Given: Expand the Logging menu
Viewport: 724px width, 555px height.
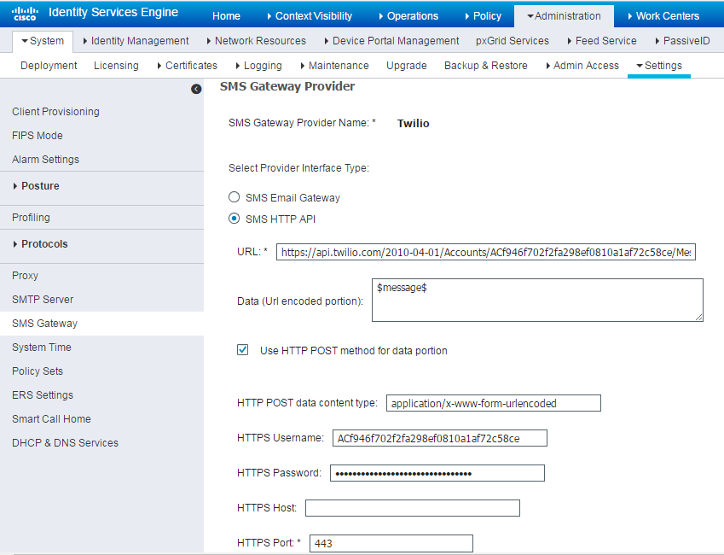Looking at the screenshot, I should tap(258, 65).
